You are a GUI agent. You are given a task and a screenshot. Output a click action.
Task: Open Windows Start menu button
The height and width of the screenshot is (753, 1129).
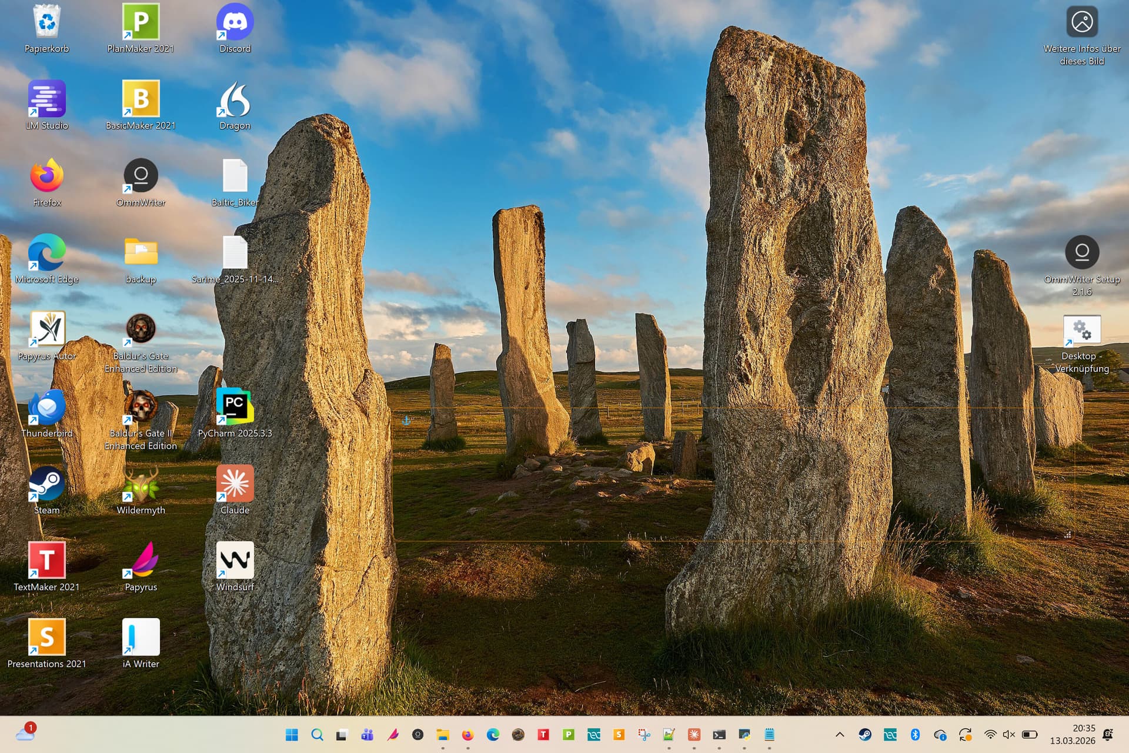coord(292,734)
